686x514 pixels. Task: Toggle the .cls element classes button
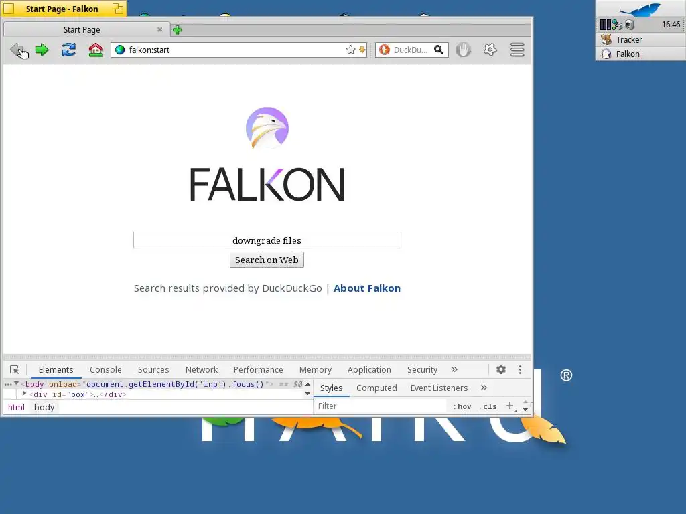point(488,406)
